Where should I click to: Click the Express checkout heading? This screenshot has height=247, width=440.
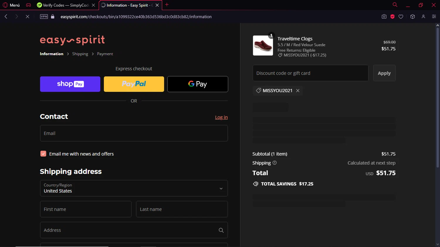pyautogui.click(x=134, y=69)
